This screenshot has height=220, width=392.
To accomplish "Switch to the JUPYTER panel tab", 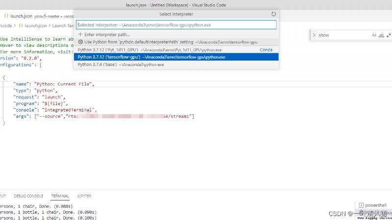I will 84,196.
